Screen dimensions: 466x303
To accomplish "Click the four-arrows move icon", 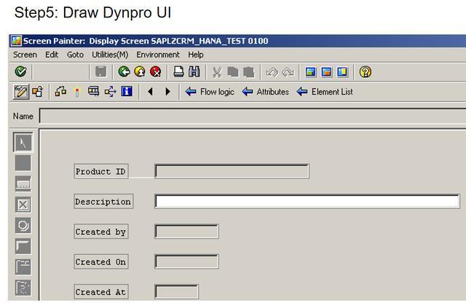I will pos(110,92).
